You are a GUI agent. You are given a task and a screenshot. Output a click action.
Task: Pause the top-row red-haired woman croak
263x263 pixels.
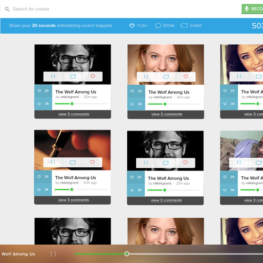(x=146, y=77)
